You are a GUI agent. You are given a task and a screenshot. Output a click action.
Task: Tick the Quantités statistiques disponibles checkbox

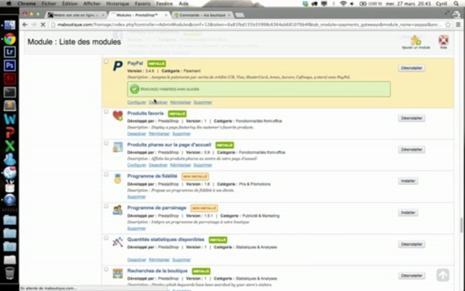click(x=106, y=238)
